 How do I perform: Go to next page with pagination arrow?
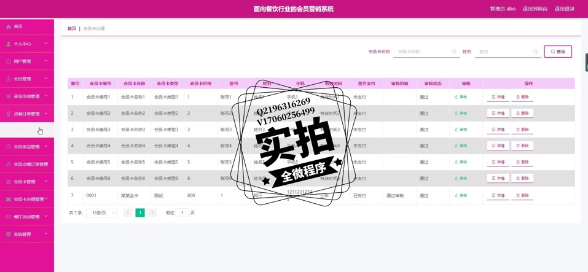152,213
